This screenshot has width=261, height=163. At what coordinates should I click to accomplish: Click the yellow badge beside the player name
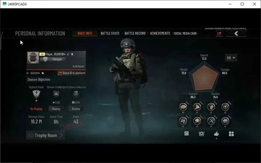[x=42, y=54]
